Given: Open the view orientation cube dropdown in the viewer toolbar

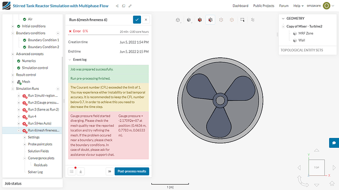Looking at the screenshot, I should click(178, 20).
